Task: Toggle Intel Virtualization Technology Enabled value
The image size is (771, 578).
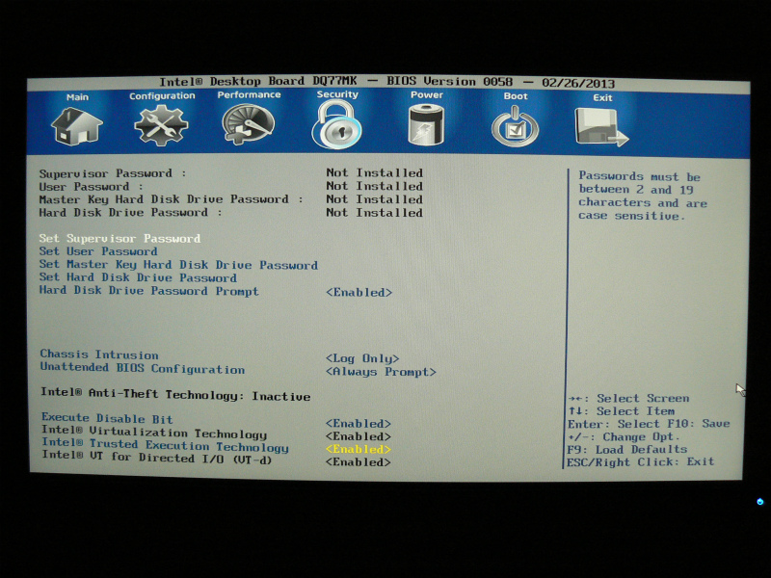Action: click(x=359, y=436)
